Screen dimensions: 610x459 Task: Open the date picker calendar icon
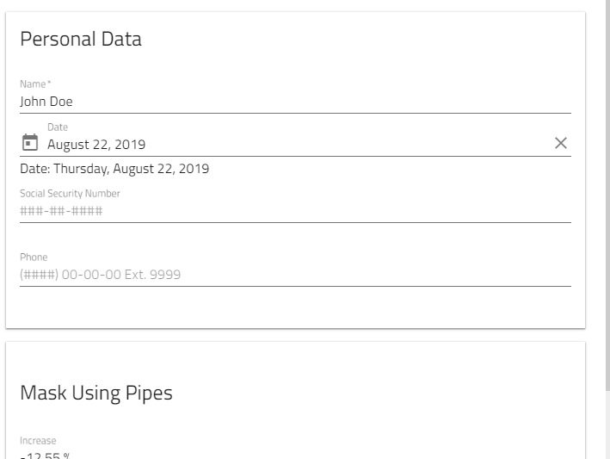click(30, 142)
